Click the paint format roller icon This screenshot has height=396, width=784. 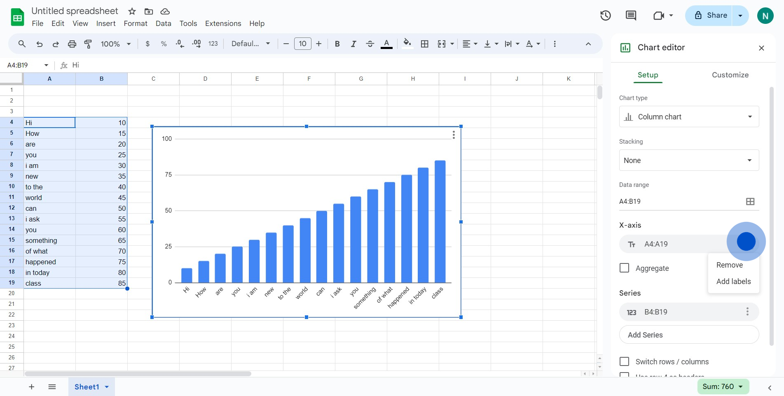point(88,44)
